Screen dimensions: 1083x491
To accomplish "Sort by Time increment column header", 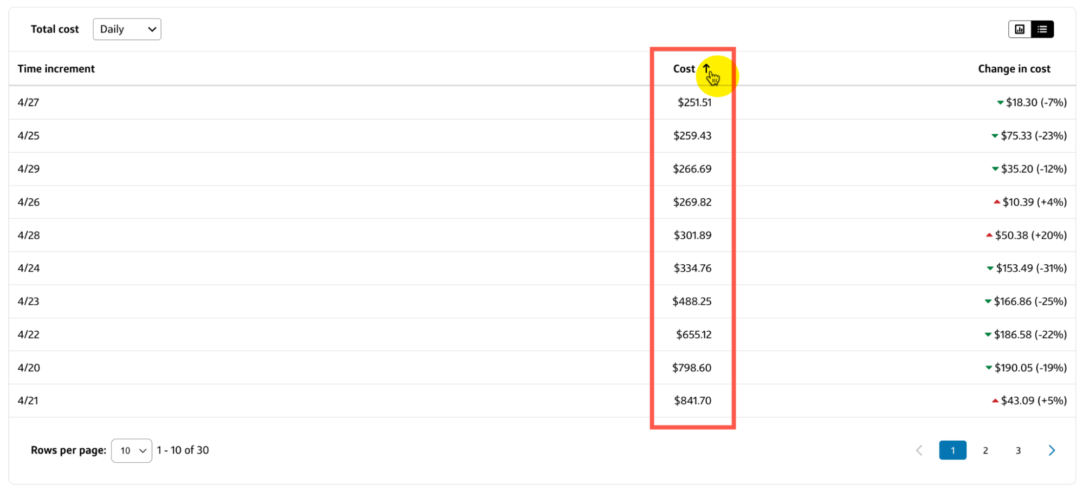I will coord(56,69).
